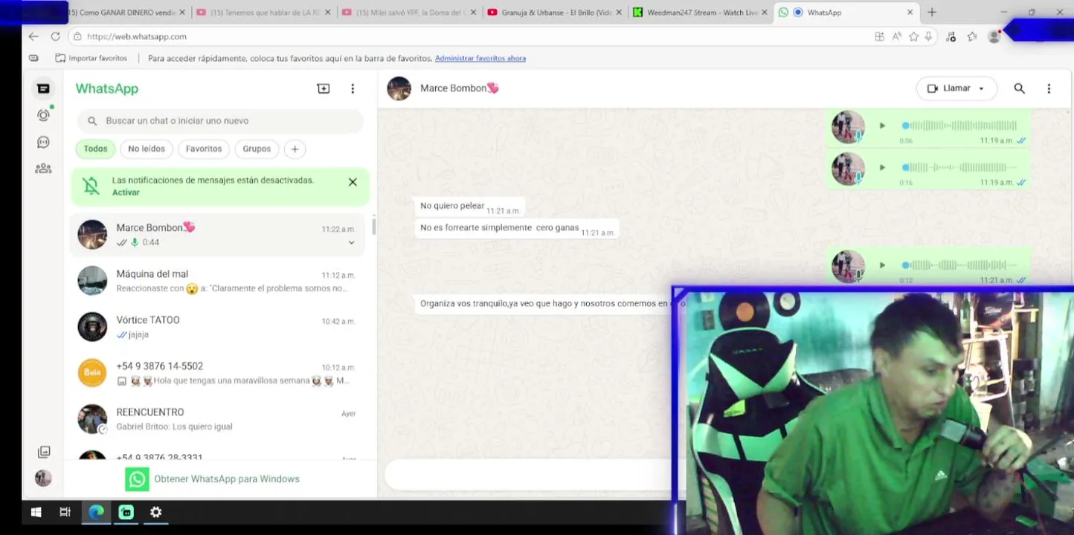
Task: Select the Todos chat filter
Action: 95,149
